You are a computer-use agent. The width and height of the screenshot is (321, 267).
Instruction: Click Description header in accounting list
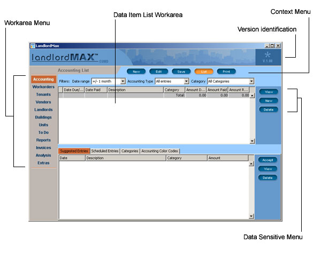[135, 90]
